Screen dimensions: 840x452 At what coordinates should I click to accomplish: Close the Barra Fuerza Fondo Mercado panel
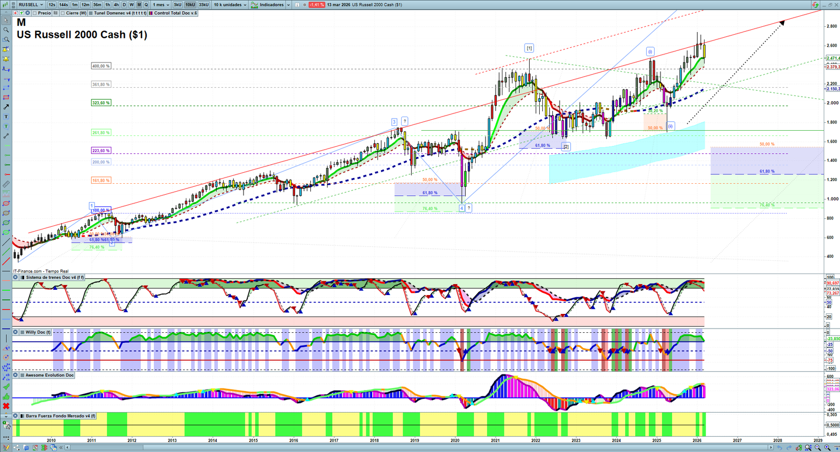coord(15,416)
